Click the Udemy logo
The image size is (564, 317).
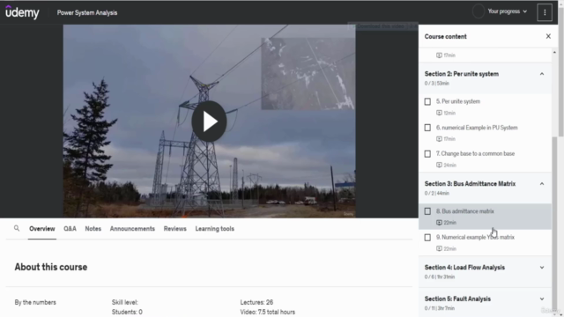(x=22, y=12)
